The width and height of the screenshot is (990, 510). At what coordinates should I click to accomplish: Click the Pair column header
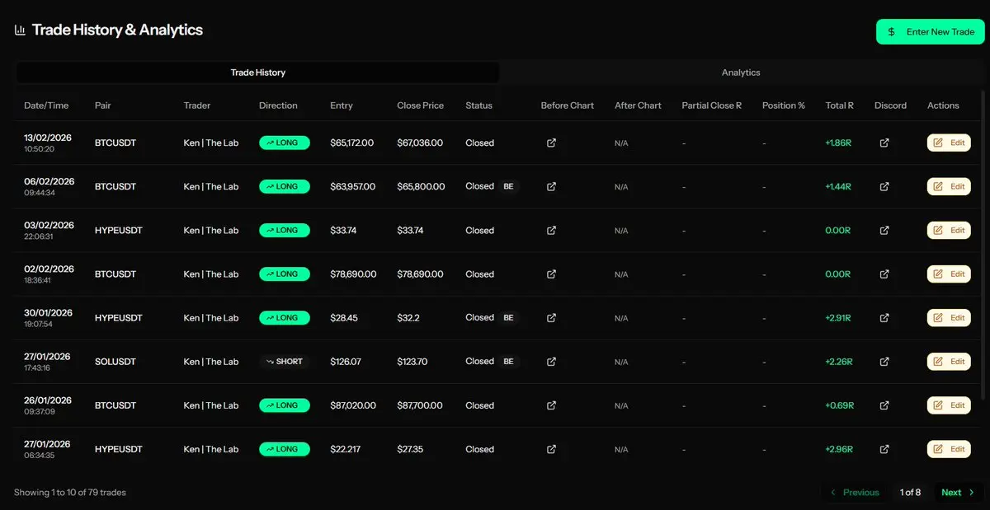point(103,105)
